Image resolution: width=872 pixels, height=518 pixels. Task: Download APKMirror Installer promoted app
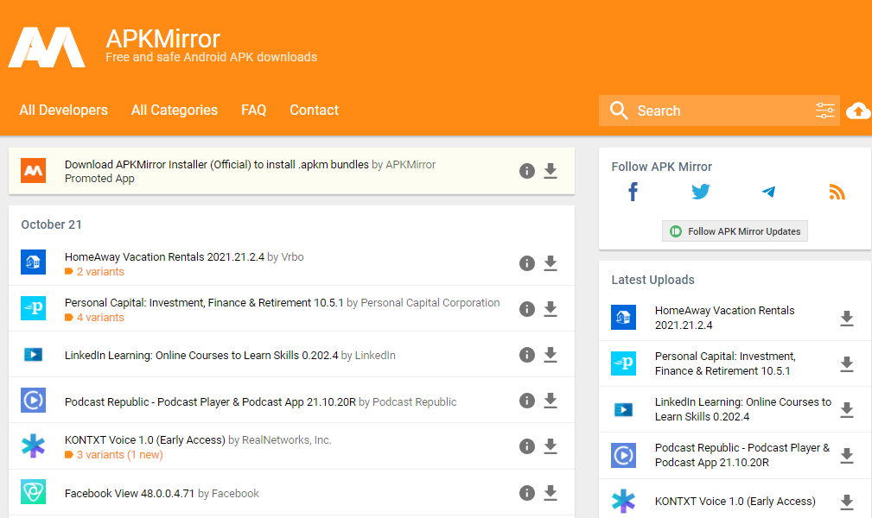tap(551, 171)
